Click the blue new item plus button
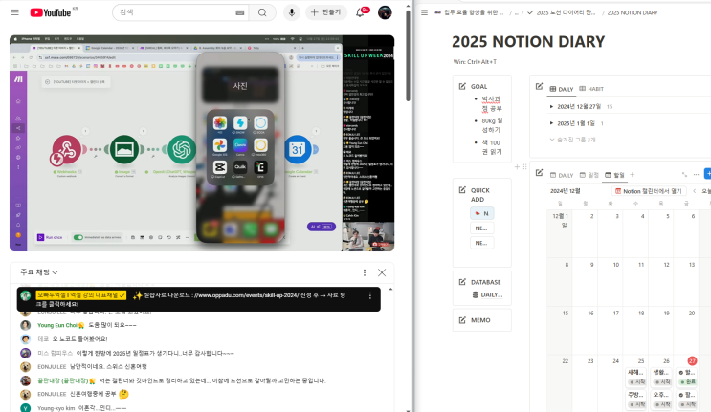This screenshot has width=711, height=412. 708,173
